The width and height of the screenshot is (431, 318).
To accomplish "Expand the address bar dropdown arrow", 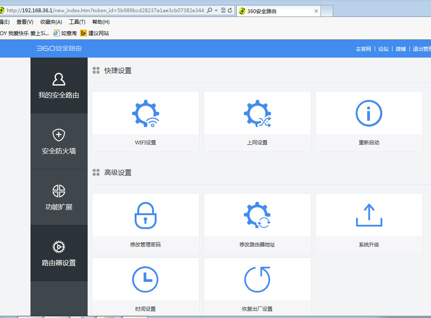I will (216, 11).
